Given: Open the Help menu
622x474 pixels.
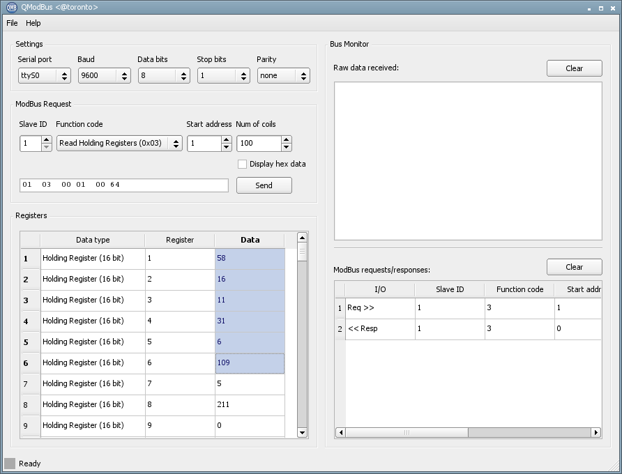Looking at the screenshot, I should pos(33,23).
